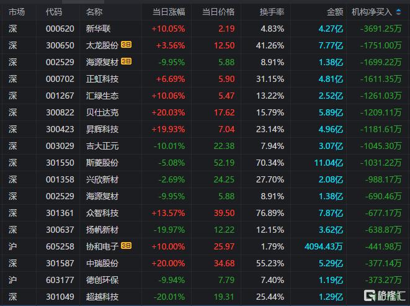The width and height of the screenshot is (410, 306).
Task: Click the 代码 column header
Action: [x=54, y=12]
